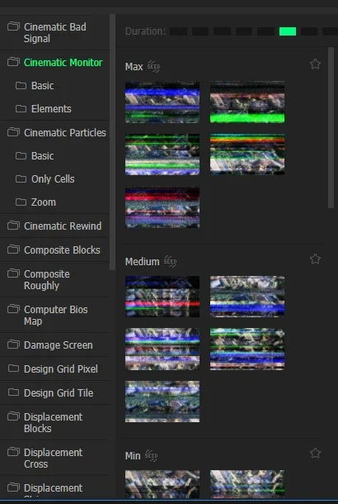Select Max preset with red stripe
This screenshot has width=338, height=504.
162,207
